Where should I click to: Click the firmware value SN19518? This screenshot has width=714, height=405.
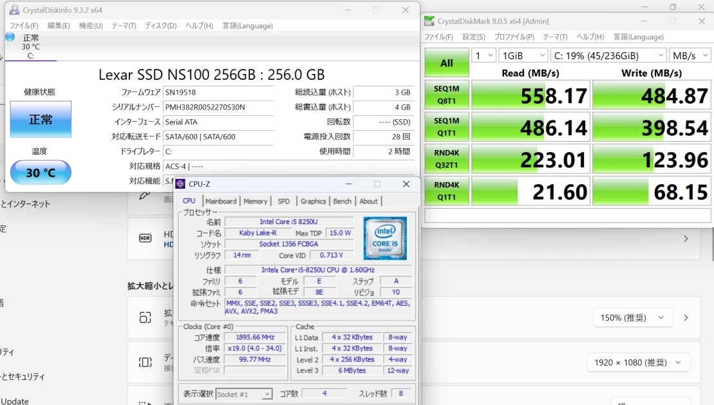(218, 93)
